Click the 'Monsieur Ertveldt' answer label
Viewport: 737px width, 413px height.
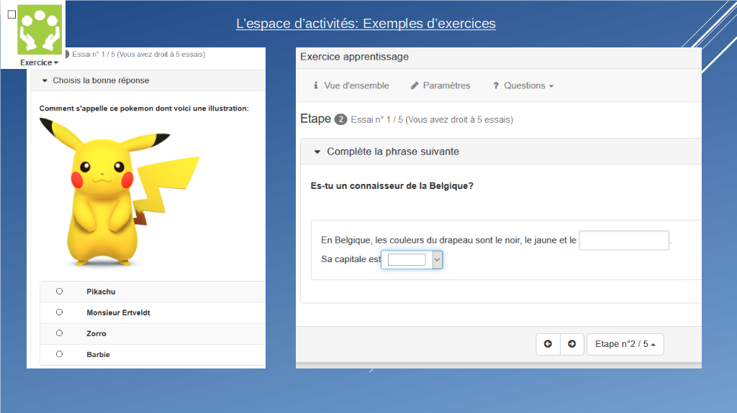tap(118, 312)
